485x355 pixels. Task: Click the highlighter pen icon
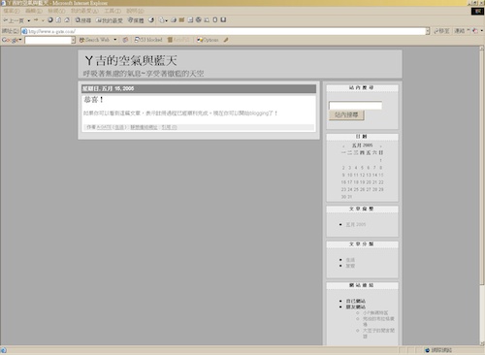click(226, 40)
